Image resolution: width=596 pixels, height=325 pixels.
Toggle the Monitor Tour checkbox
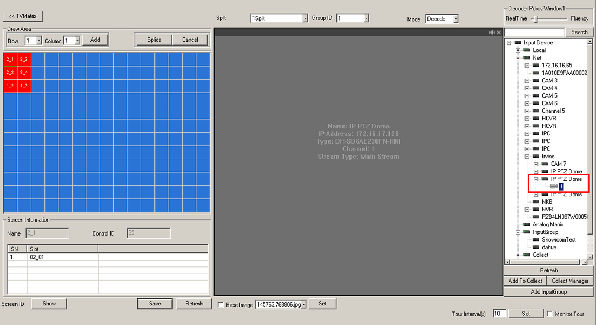549,314
